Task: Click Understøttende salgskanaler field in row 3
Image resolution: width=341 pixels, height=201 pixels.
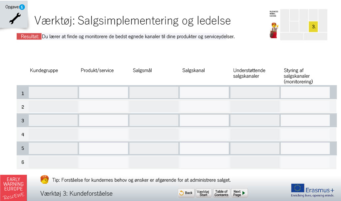Action: coord(255,120)
